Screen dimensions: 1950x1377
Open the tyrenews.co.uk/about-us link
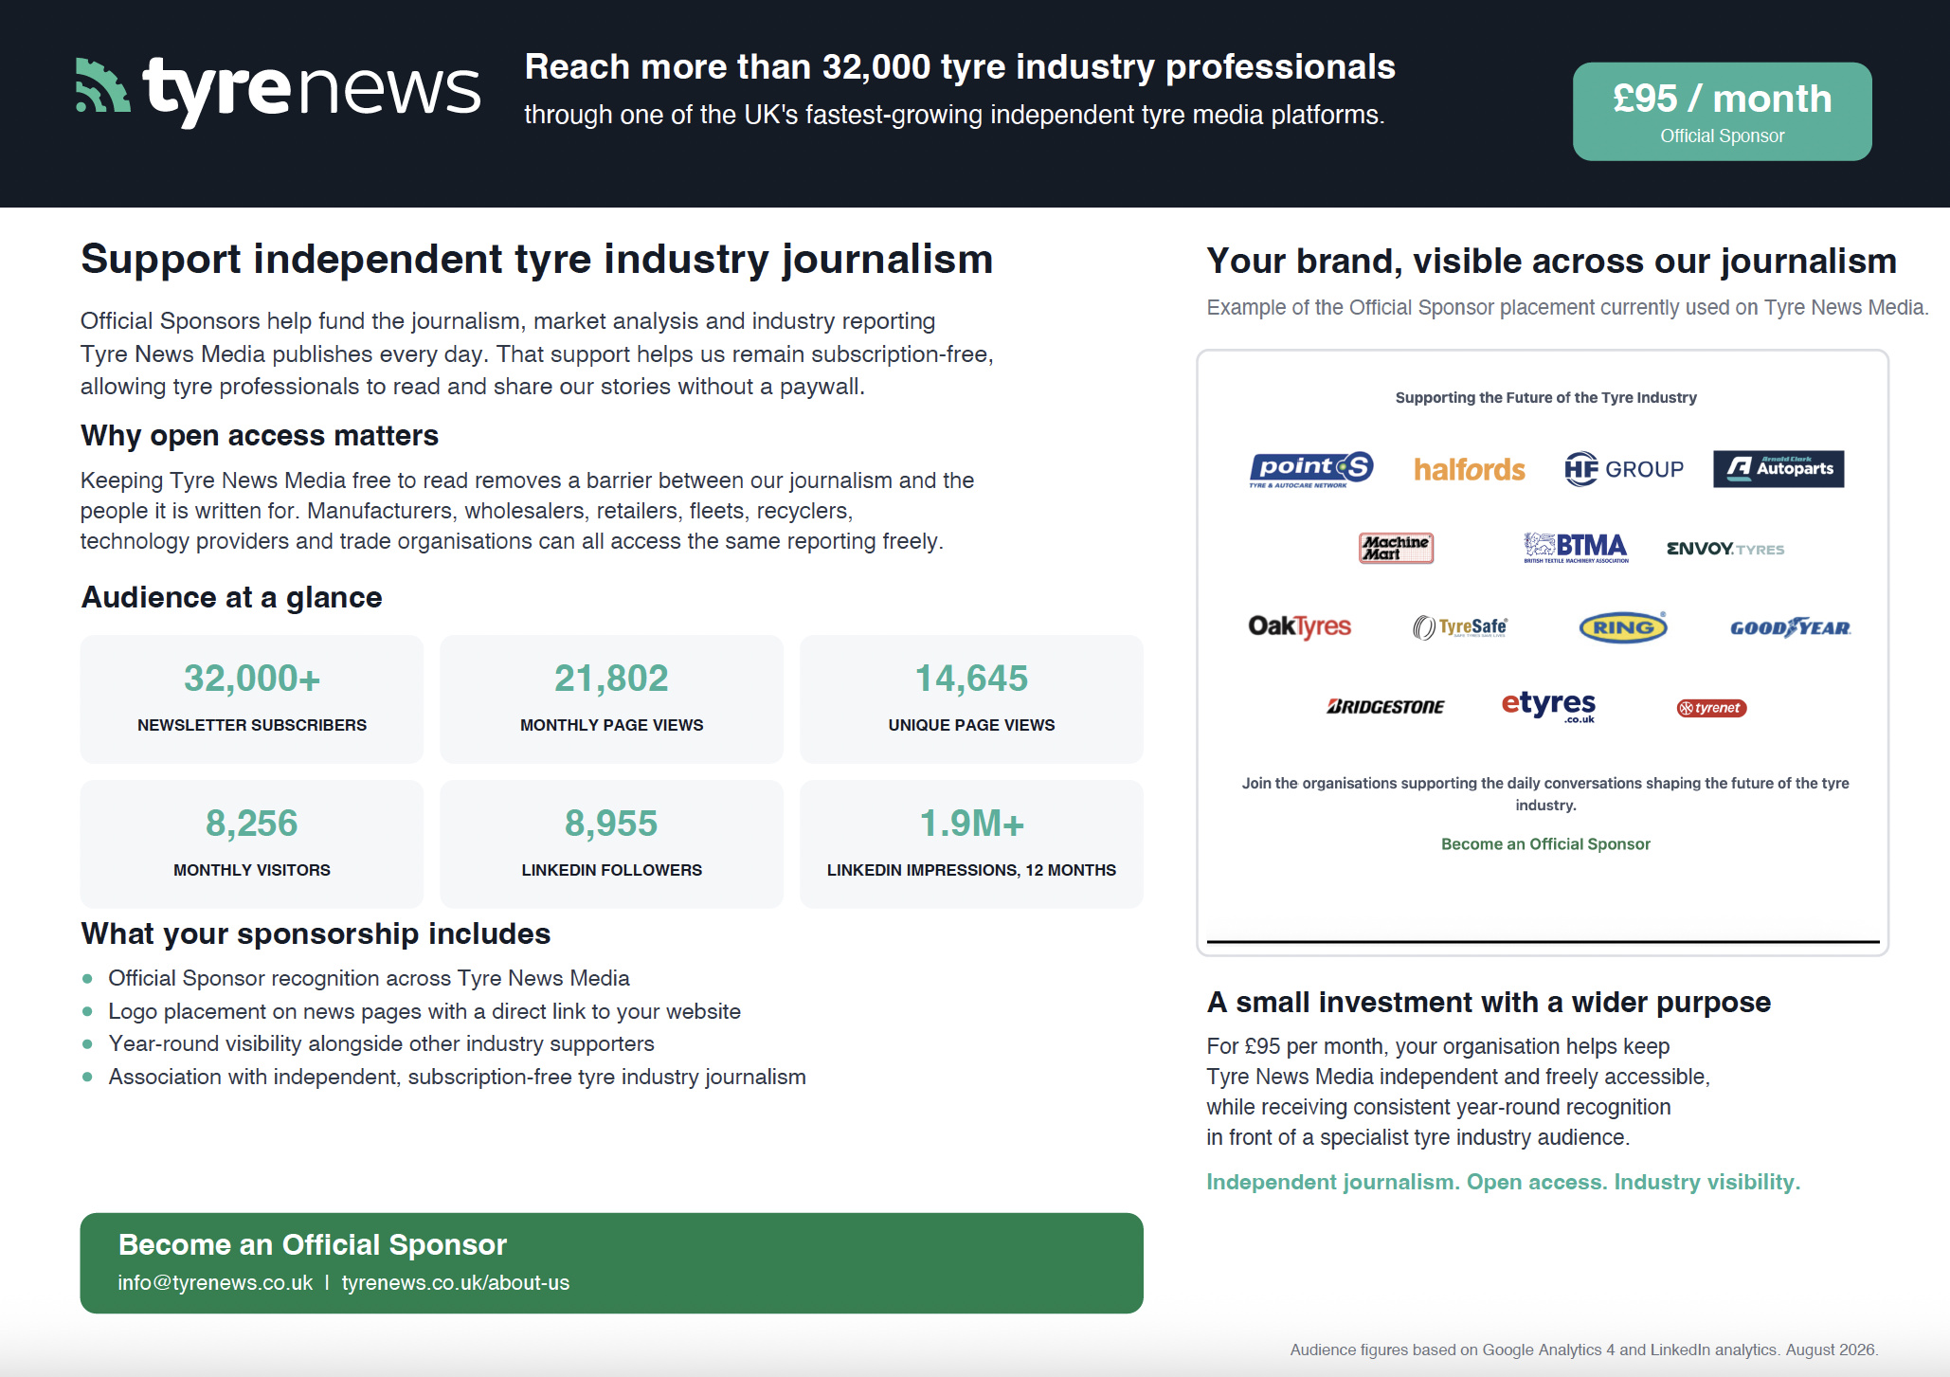tap(456, 1283)
